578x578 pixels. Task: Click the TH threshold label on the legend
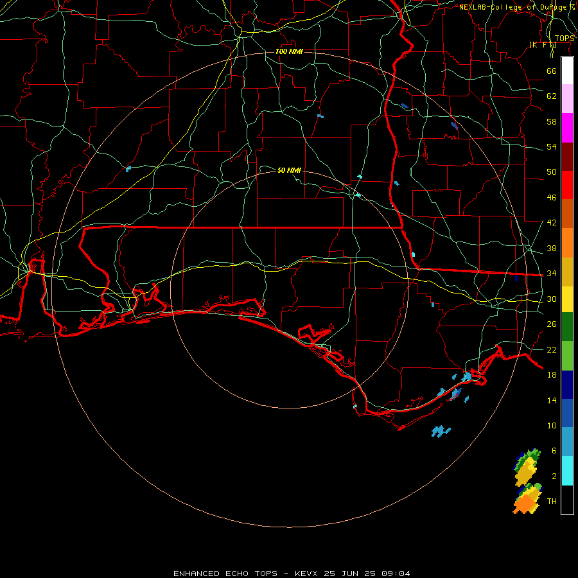click(x=552, y=502)
